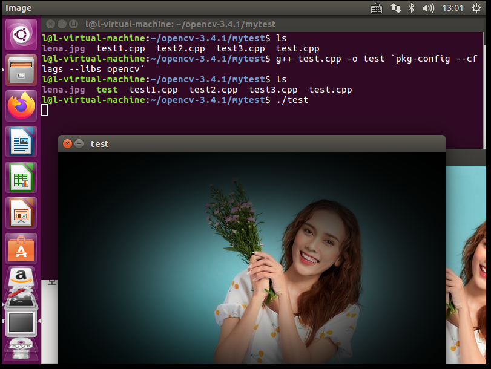Image resolution: width=491 pixels, height=369 pixels.
Task: Close the terminal window
Action: pyautogui.click(x=50, y=24)
